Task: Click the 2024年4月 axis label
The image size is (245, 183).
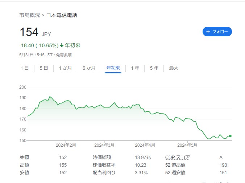Action: point(145,145)
